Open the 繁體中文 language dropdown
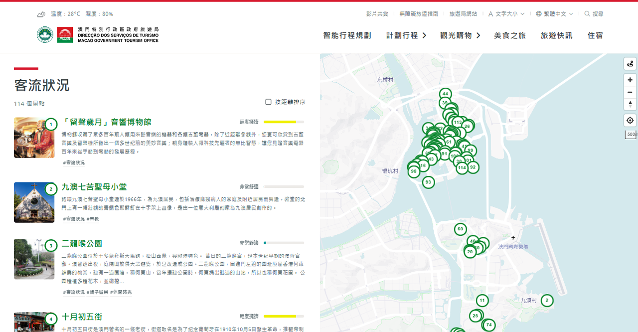This screenshot has width=638, height=332. coord(554,14)
